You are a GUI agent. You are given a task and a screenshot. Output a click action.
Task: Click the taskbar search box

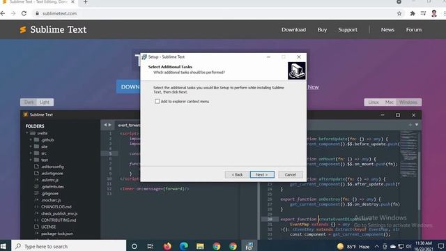tap(68, 246)
